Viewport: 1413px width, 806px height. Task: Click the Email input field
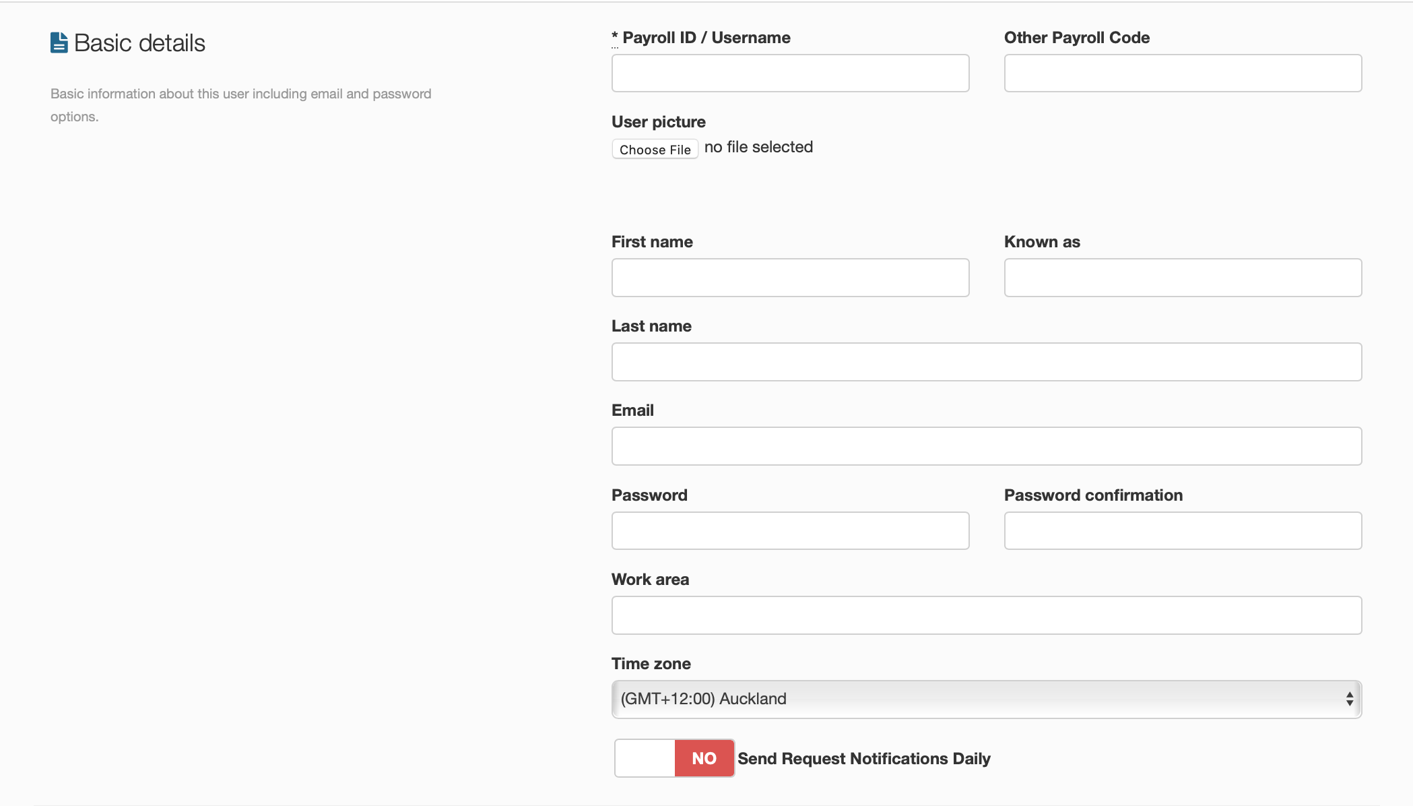point(986,445)
